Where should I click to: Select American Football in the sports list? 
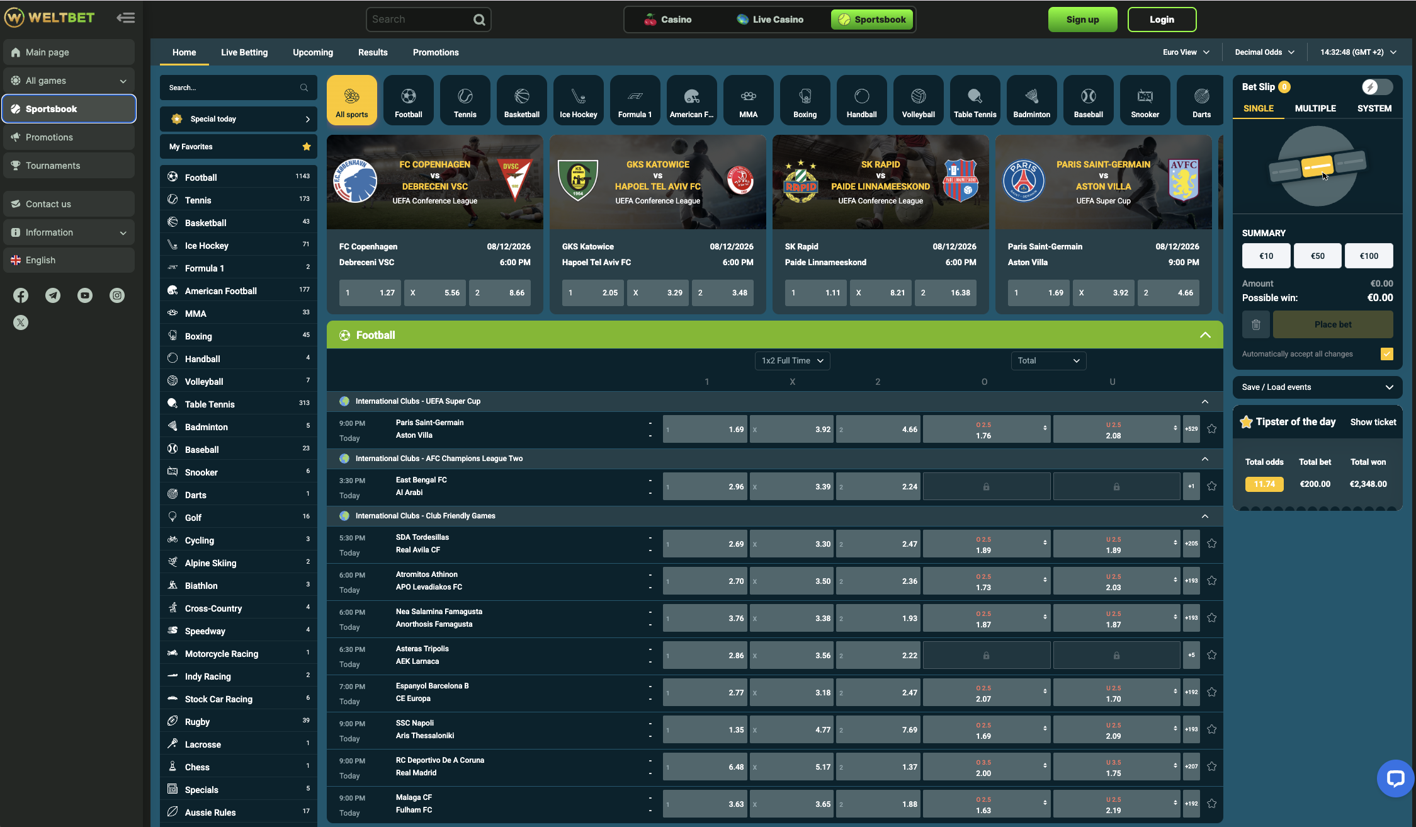pos(239,290)
